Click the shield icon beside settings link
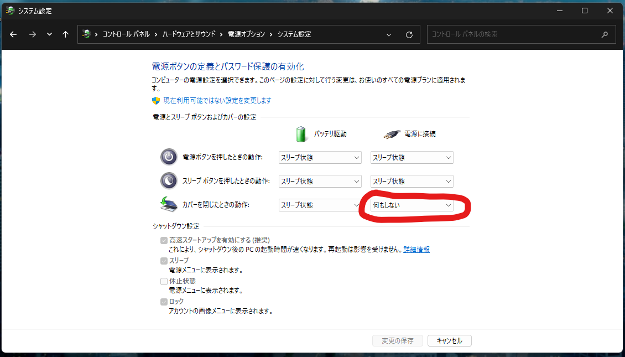625x357 pixels. point(156,101)
